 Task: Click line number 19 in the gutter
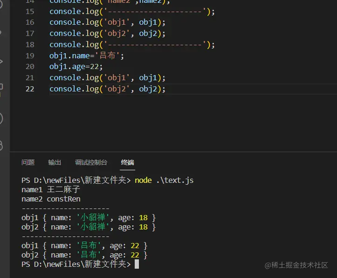click(x=30, y=56)
